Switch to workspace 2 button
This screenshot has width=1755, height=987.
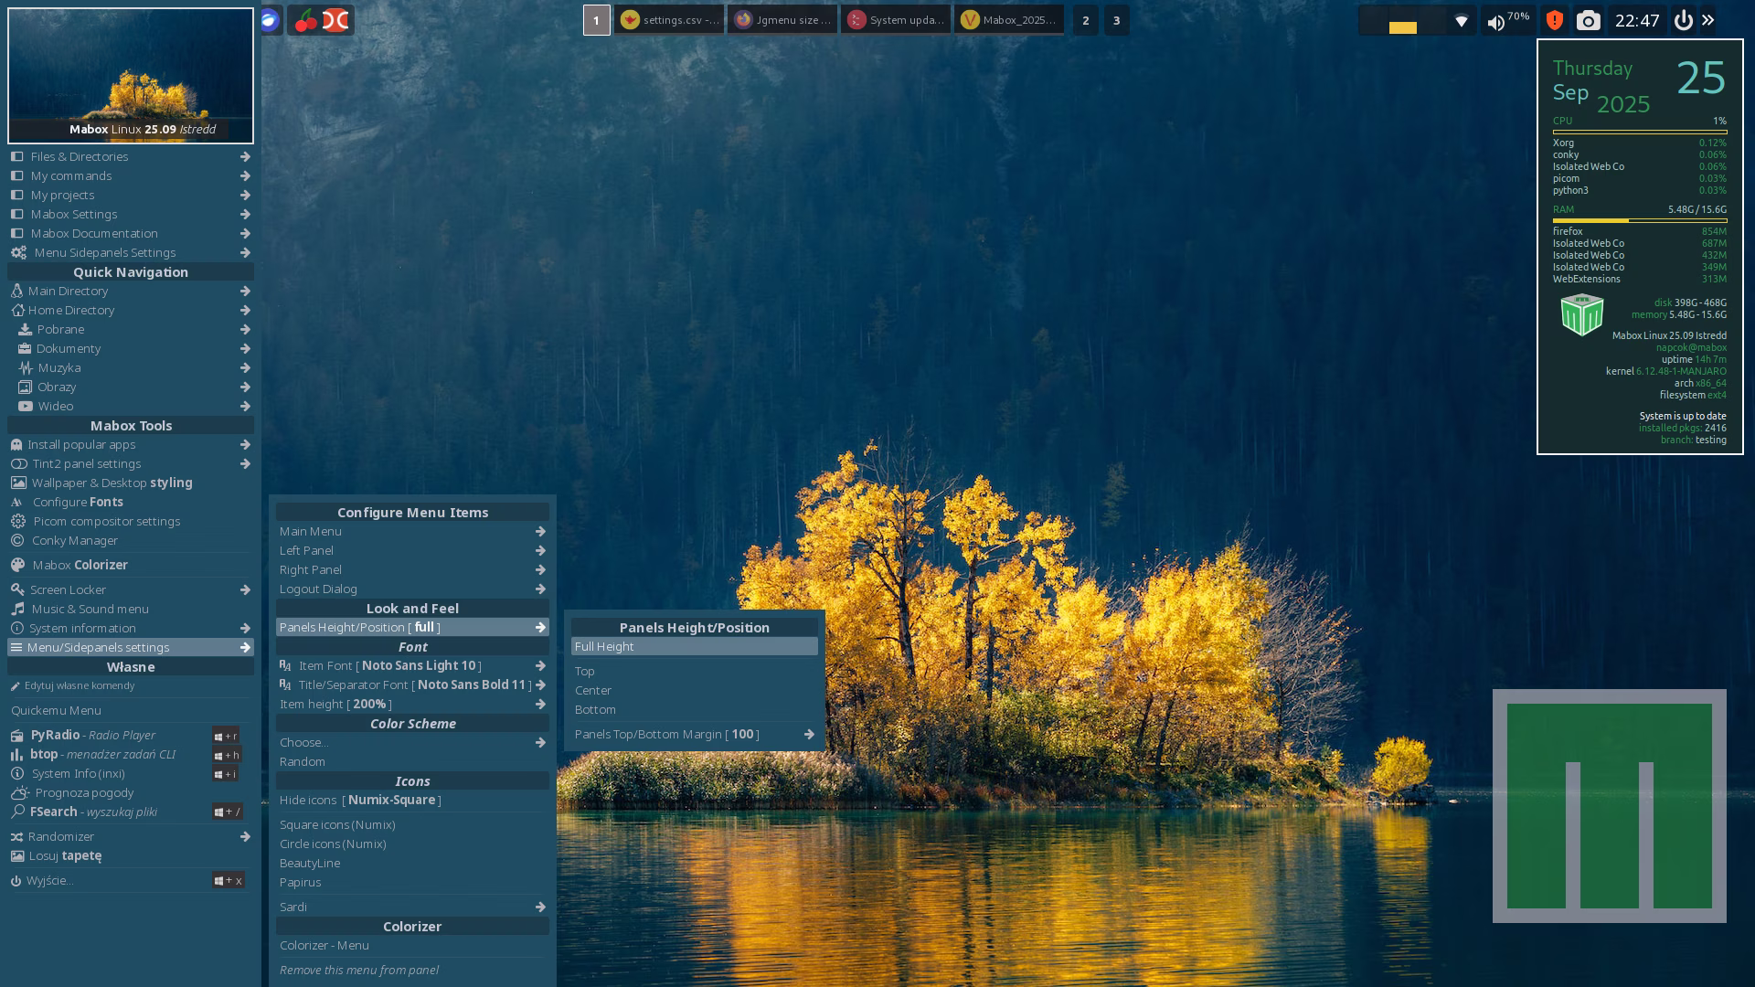click(x=1085, y=20)
